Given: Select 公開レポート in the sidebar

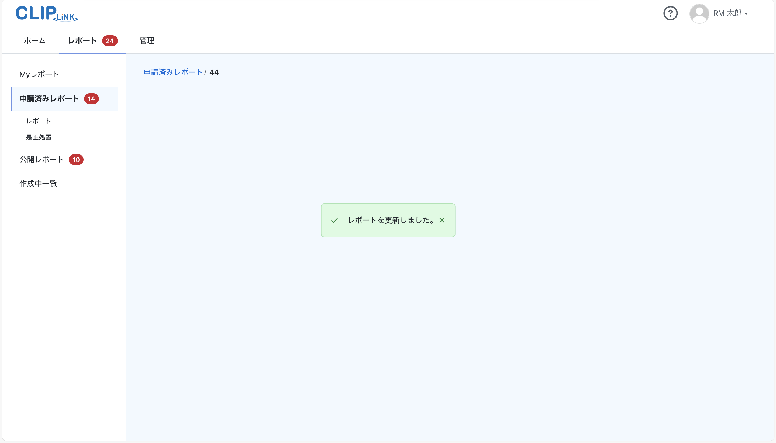Looking at the screenshot, I should 41,159.
